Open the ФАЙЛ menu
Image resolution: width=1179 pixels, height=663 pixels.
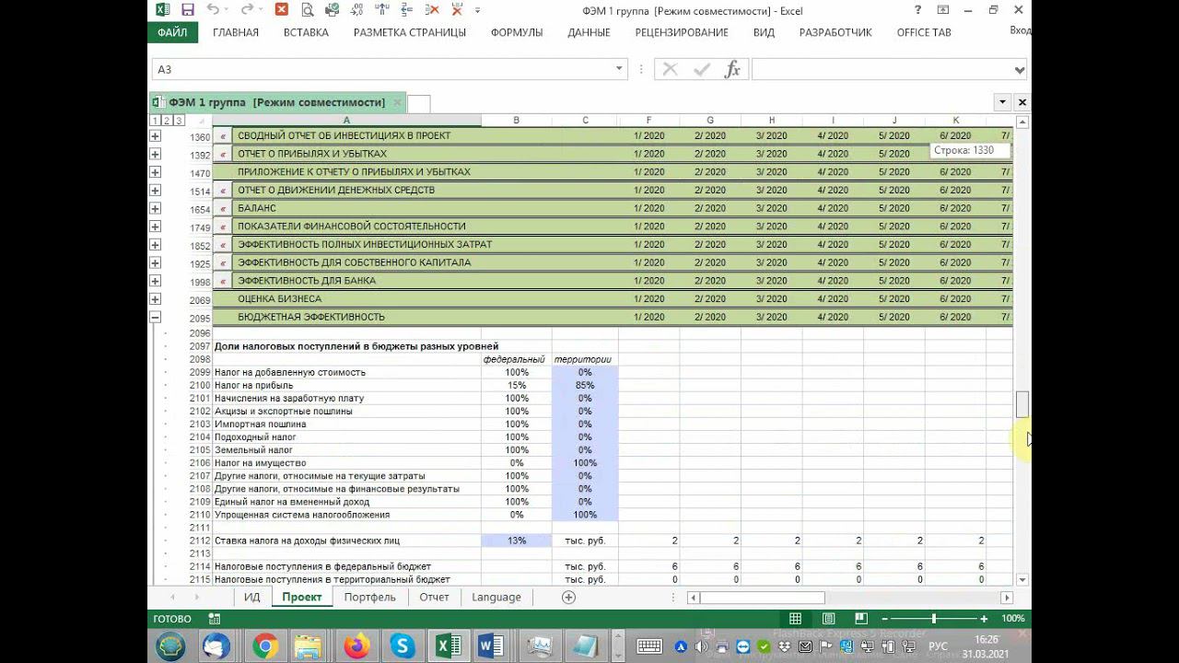coord(172,32)
